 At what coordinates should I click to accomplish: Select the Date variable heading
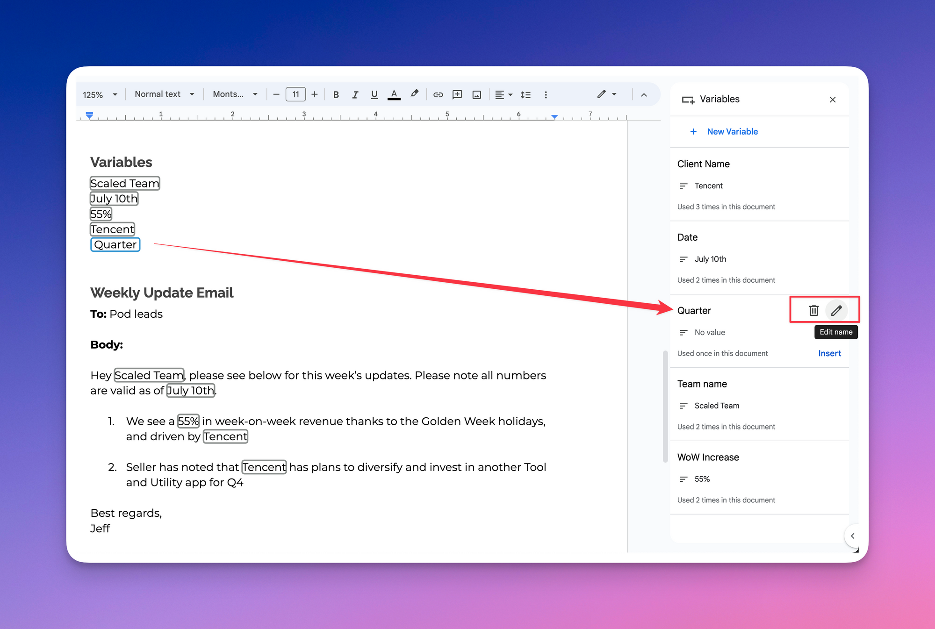click(x=687, y=237)
